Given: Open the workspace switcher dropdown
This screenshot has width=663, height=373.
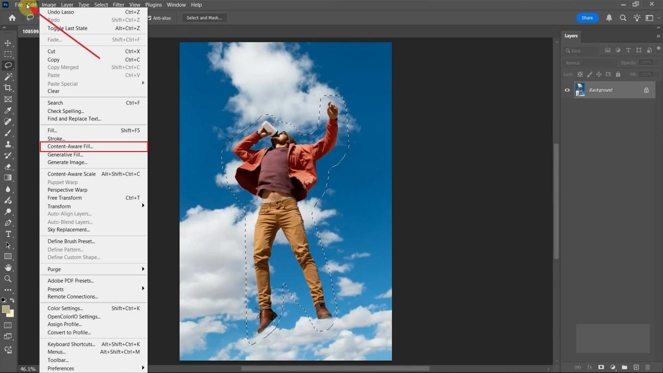Looking at the screenshot, I should point(651,18).
